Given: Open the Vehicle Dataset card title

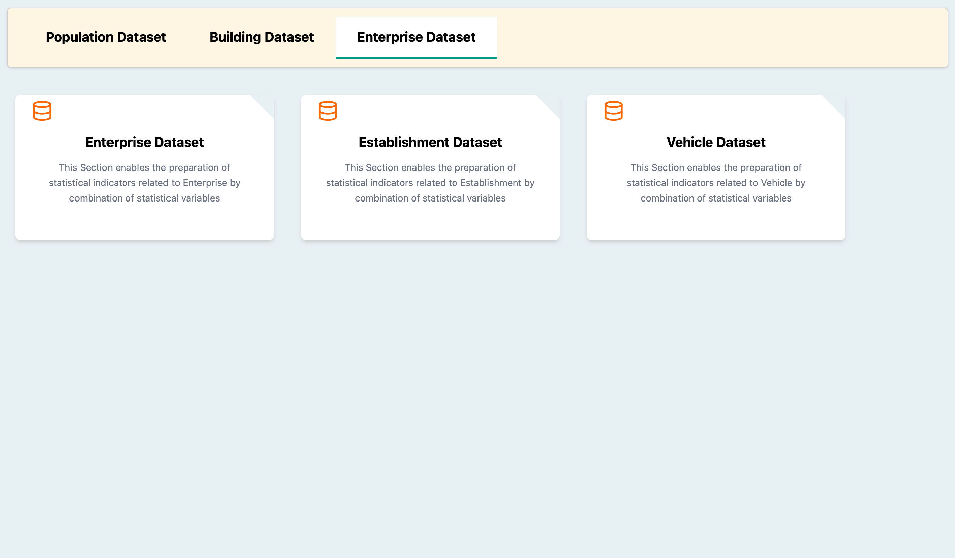Looking at the screenshot, I should tap(716, 142).
